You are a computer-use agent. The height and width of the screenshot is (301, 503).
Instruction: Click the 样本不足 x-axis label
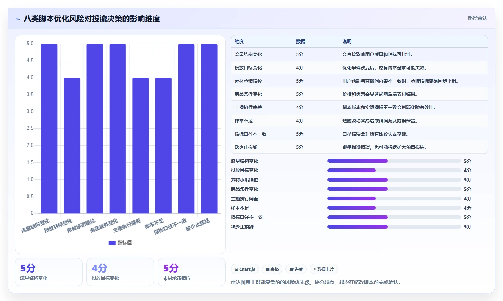154,224
